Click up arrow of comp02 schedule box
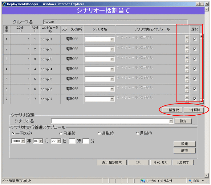 point(187,47)
